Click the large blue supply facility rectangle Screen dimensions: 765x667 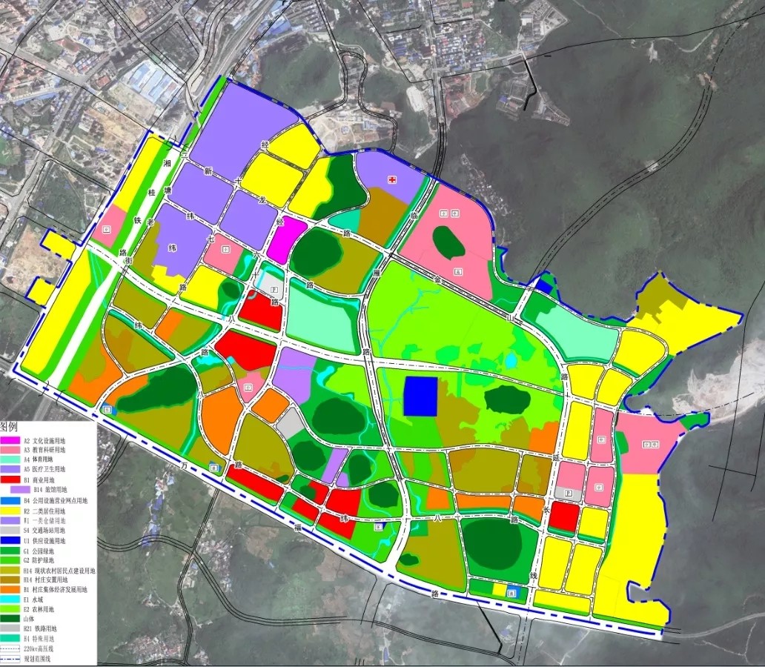pos(420,396)
